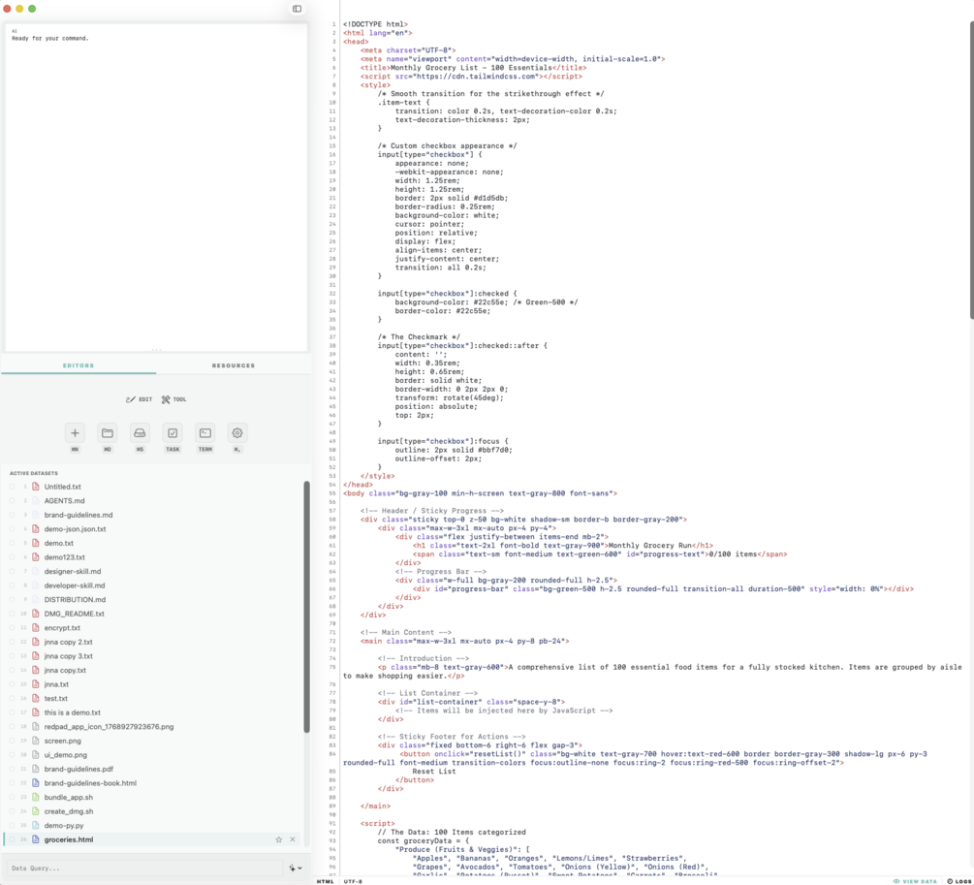This screenshot has width=974, height=885.
Task: Click the DMG_README.txt file icon
Action: point(36,614)
